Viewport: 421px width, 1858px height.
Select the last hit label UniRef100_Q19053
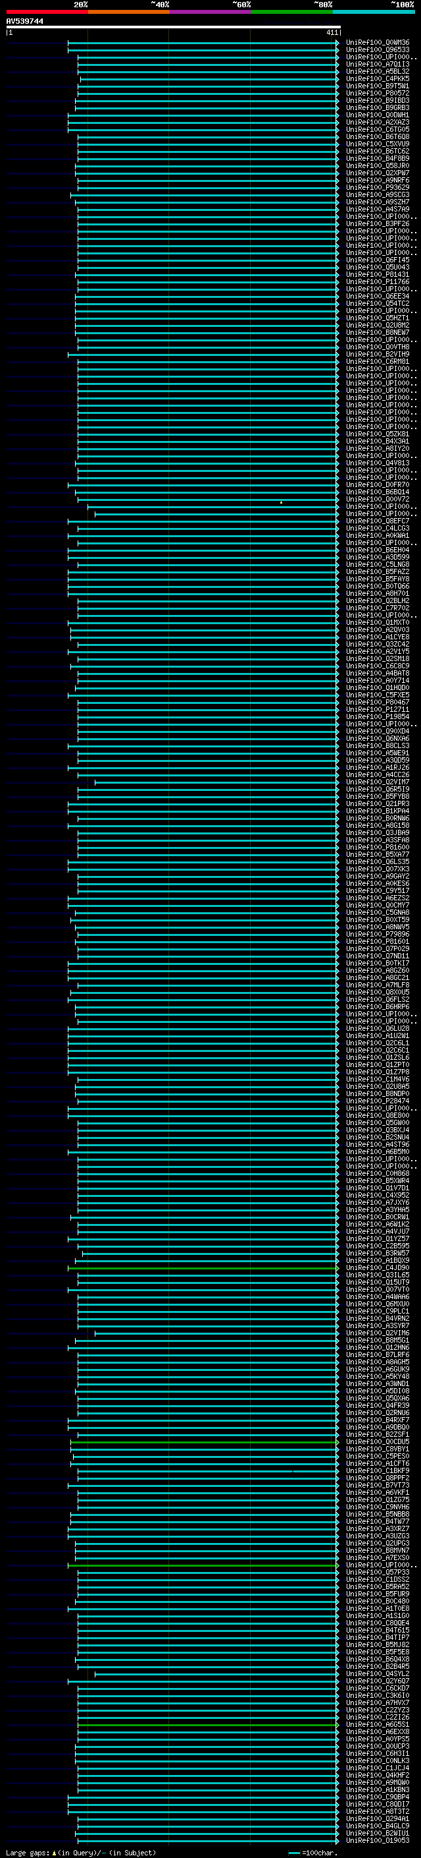(377, 1840)
